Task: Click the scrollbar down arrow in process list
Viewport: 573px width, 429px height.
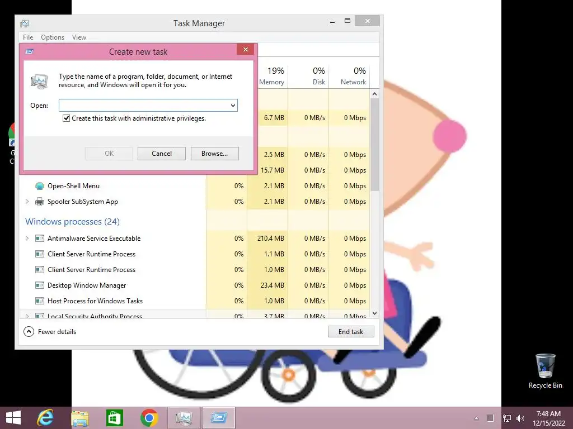Action: coord(374,313)
